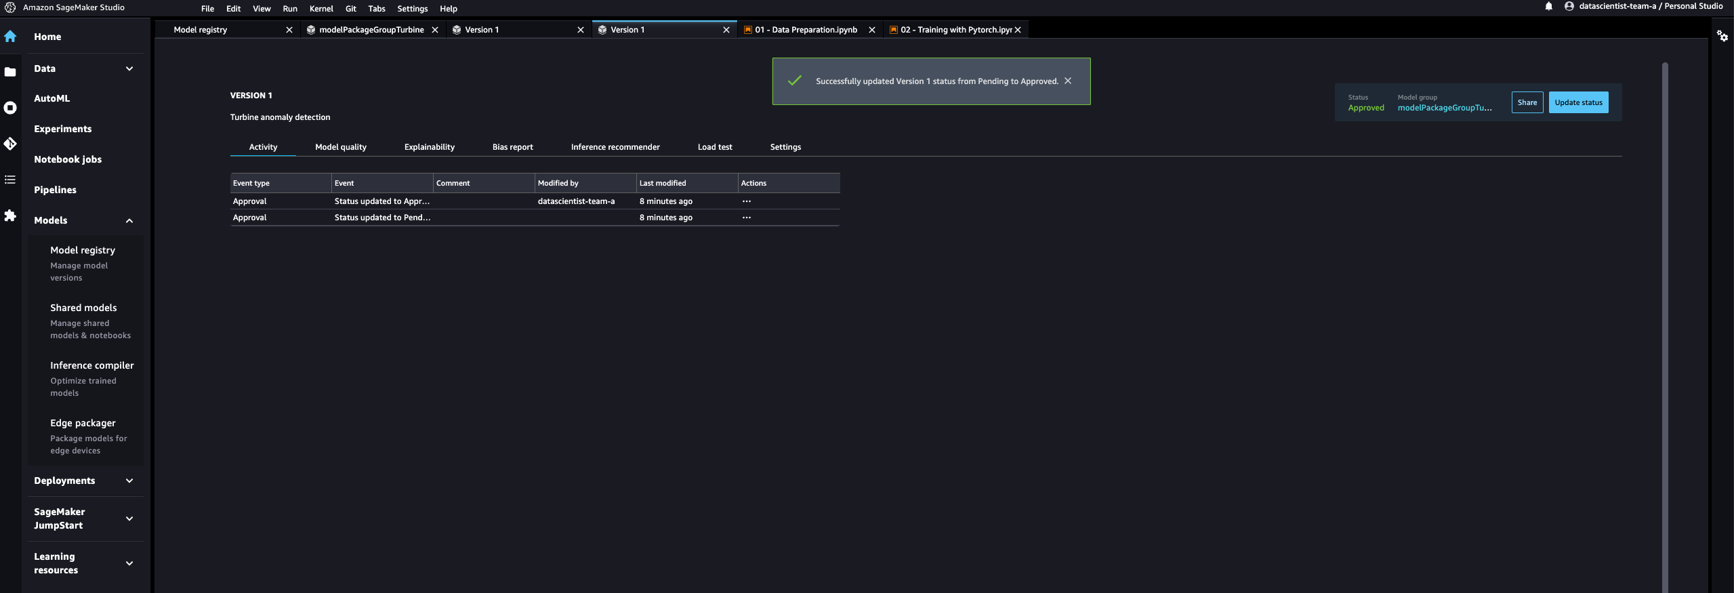Image resolution: width=1734 pixels, height=593 pixels.
Task: Open the Settings tab of Version 1
Action: pyautogui.click(x=785, y=147)
